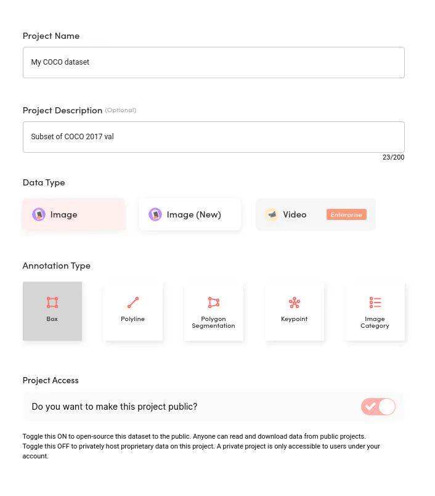The width and height of the screenshot is (435, 496).
Task: Click the 23/200 character counter
Action: (x=393, y=157)
